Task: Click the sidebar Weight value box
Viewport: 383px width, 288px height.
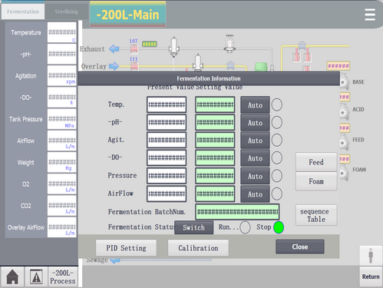Action: tap(62, 162)
